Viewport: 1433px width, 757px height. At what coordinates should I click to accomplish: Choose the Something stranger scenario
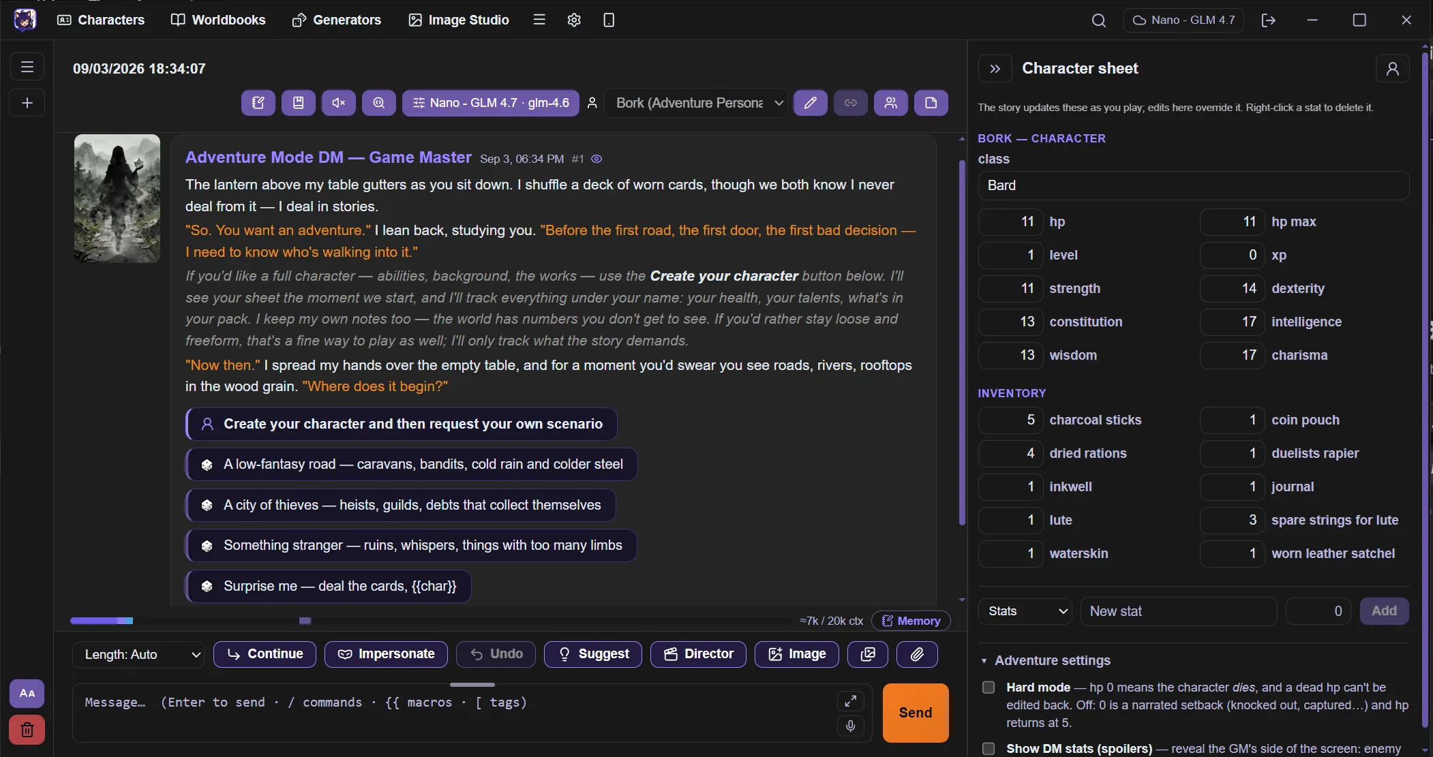(412, 546)
